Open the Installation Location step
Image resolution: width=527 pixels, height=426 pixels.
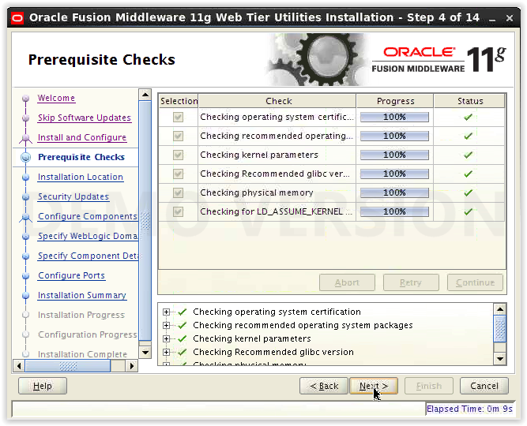[81, 177]
